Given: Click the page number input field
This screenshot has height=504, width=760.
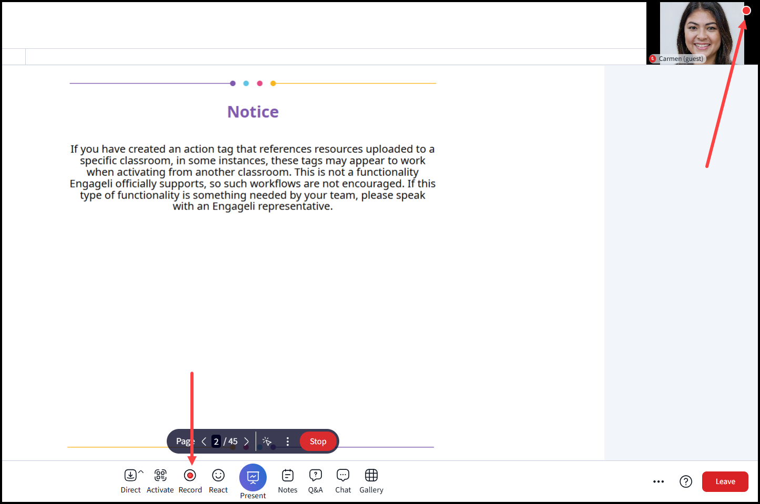Looking at the screenshot, I should pos(216,442).
